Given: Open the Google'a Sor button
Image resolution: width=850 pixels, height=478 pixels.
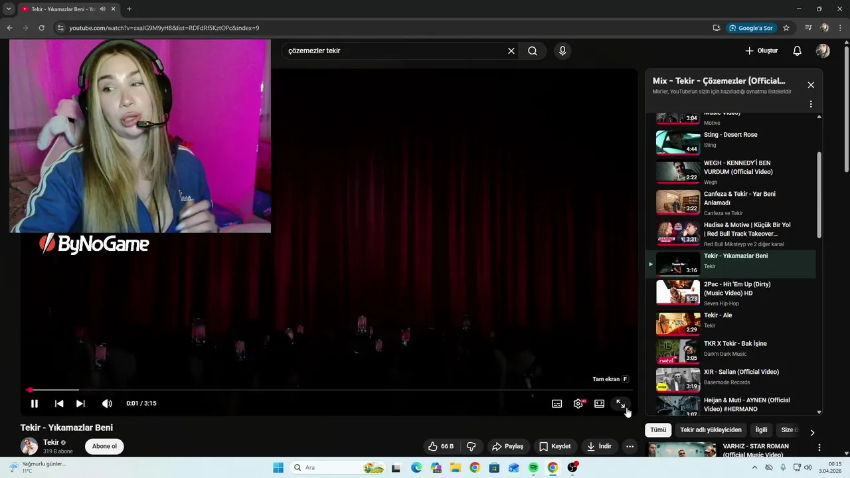Looking at the screenshot, I should (751, 28).
